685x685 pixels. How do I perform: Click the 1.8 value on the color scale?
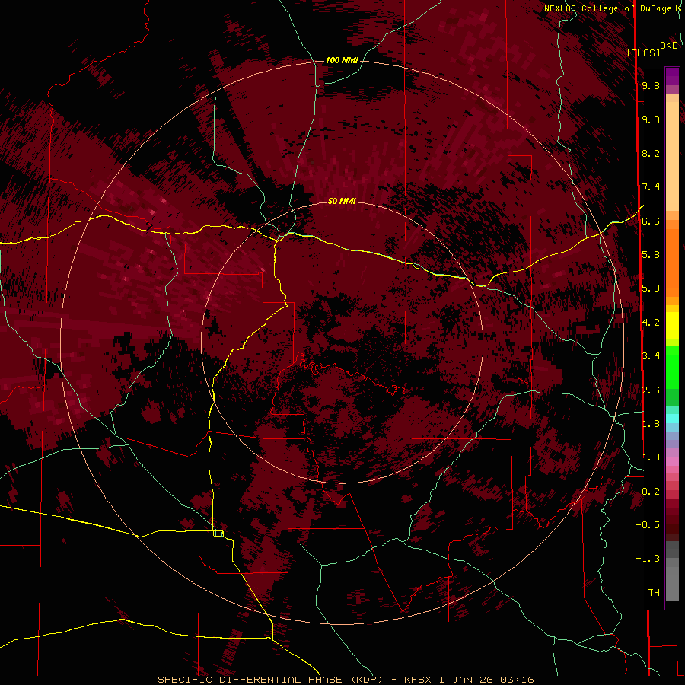tap(651, 424)
